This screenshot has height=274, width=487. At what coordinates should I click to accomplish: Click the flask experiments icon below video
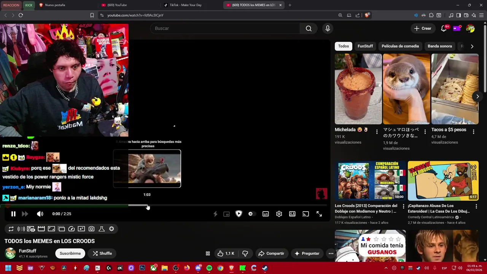[102, 229]
